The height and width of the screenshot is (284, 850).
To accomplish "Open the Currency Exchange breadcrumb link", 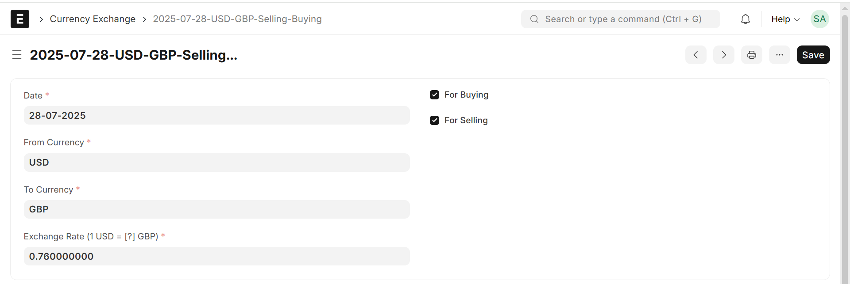I will [x=93, y=19].
